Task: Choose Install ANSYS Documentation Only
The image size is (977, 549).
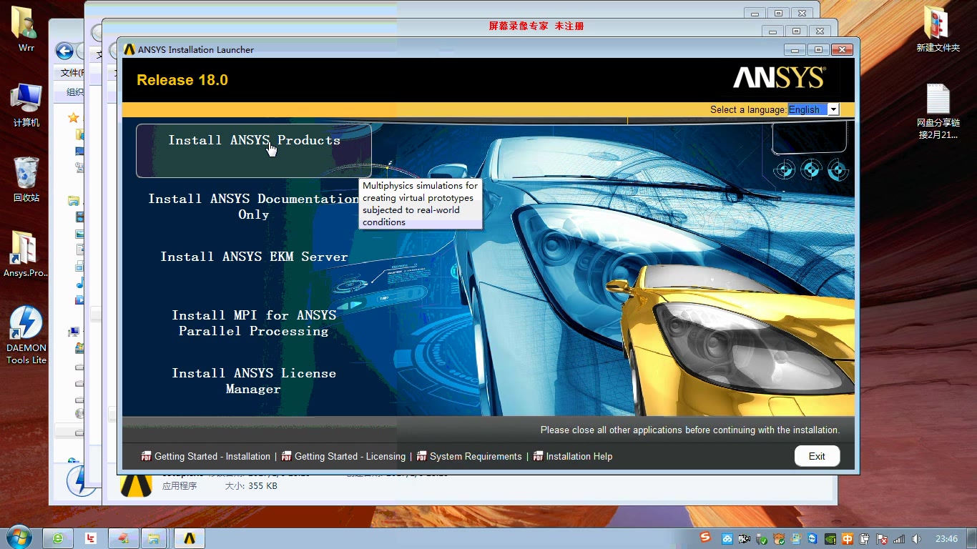Action: pyautogui.click(x=254, y=207)
